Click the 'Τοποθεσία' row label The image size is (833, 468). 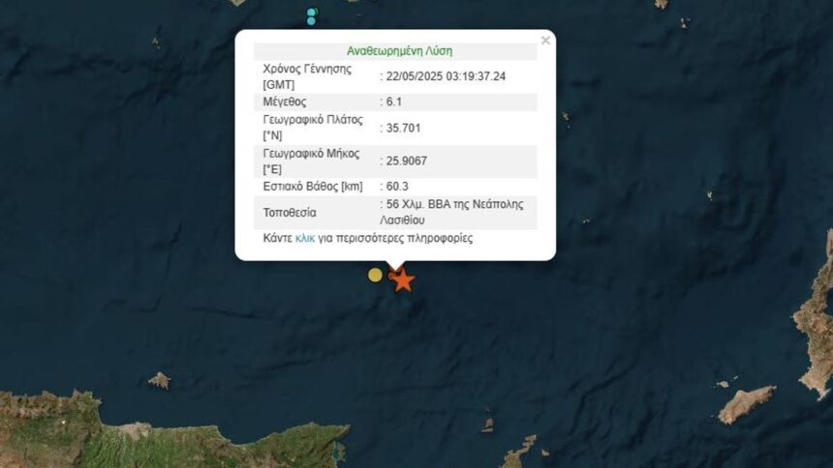click(x=290, y=213)
